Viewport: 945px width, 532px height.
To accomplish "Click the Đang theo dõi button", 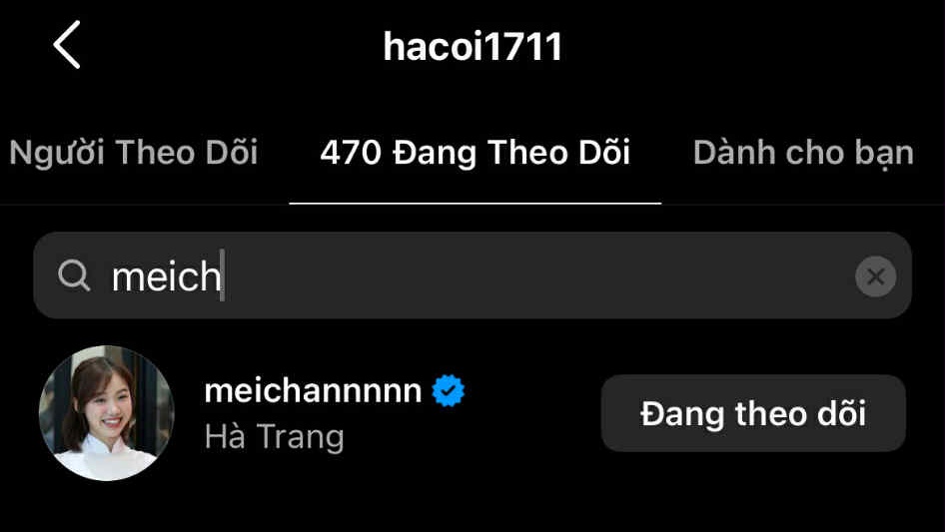I will pos(753,413).
